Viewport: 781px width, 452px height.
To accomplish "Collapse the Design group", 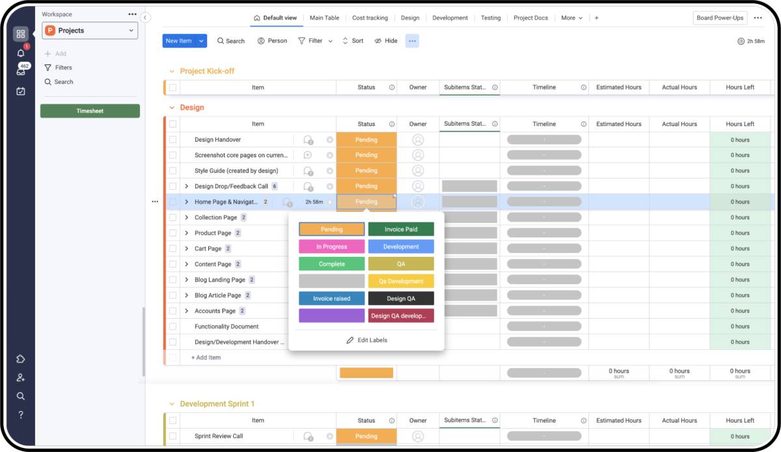I will click(172, 108).
